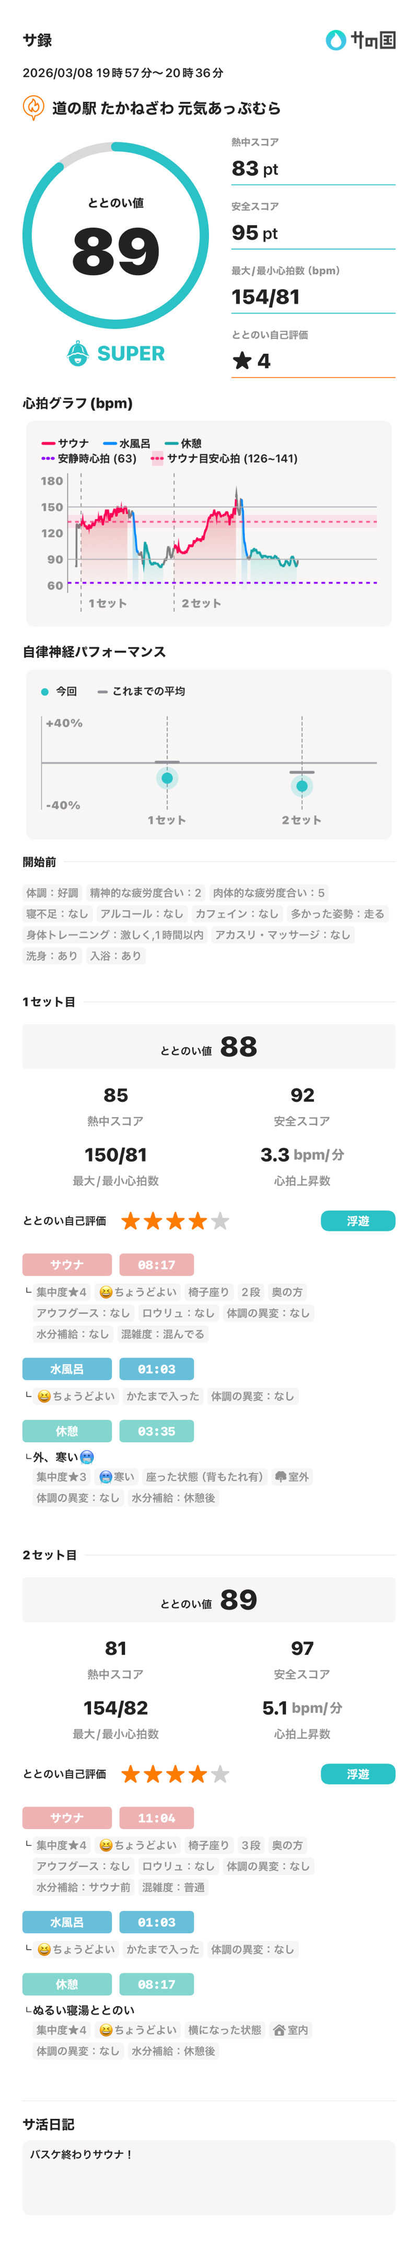Click the SUPER mascot badge icon

click(x=78, y=353)
